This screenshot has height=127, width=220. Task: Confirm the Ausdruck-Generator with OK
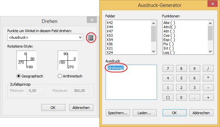click(174, 113)
